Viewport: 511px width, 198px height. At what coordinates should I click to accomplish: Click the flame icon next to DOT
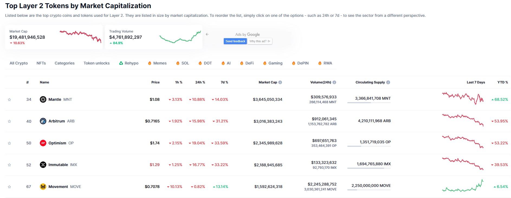coord(200,63)
